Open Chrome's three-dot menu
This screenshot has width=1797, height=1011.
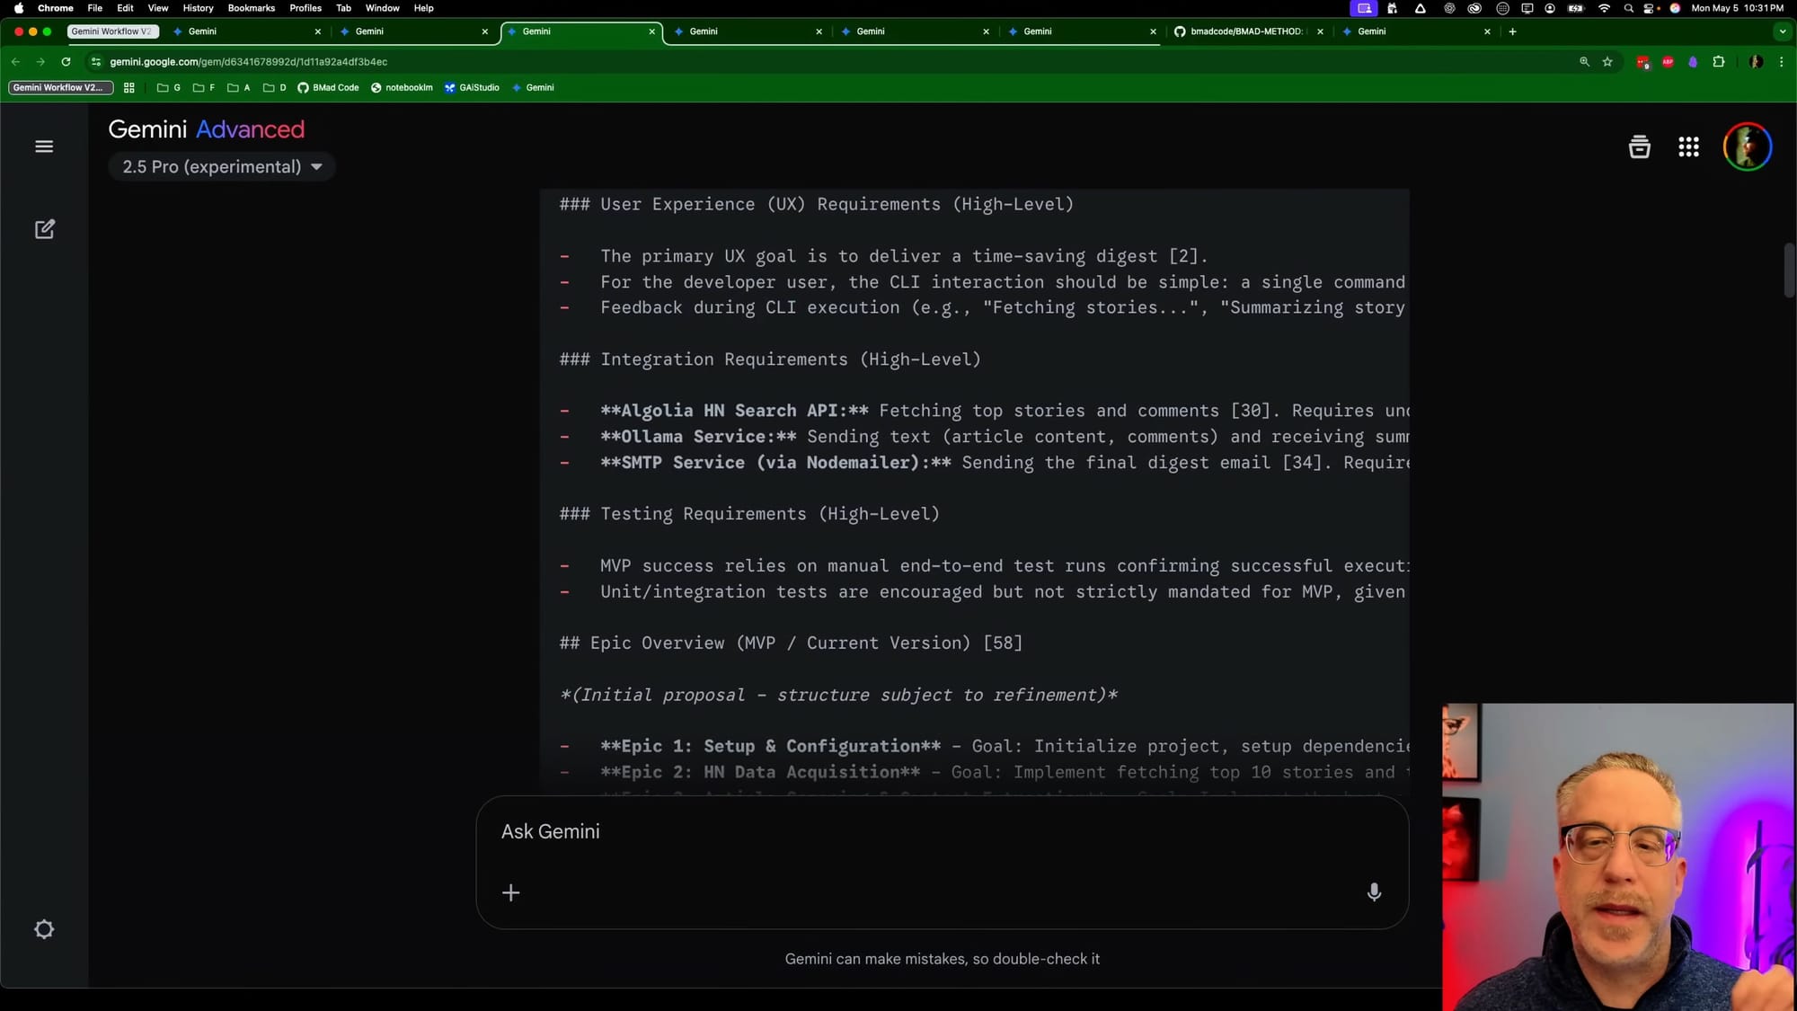tap(1781, 62)
